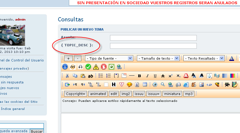The height and width of the screenshot is (133, 240).
Task: Click the yellow warning triangle icon
Action: (x=96, y=67)
